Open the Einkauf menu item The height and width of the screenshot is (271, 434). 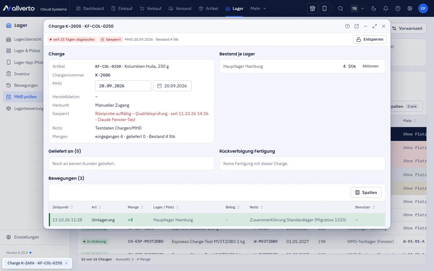[x=122, y=8]
